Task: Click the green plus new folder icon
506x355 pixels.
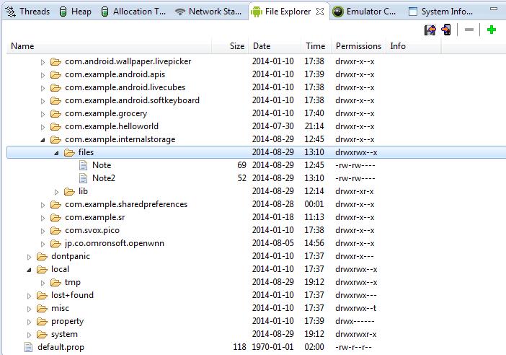Action: click(492, 30)
